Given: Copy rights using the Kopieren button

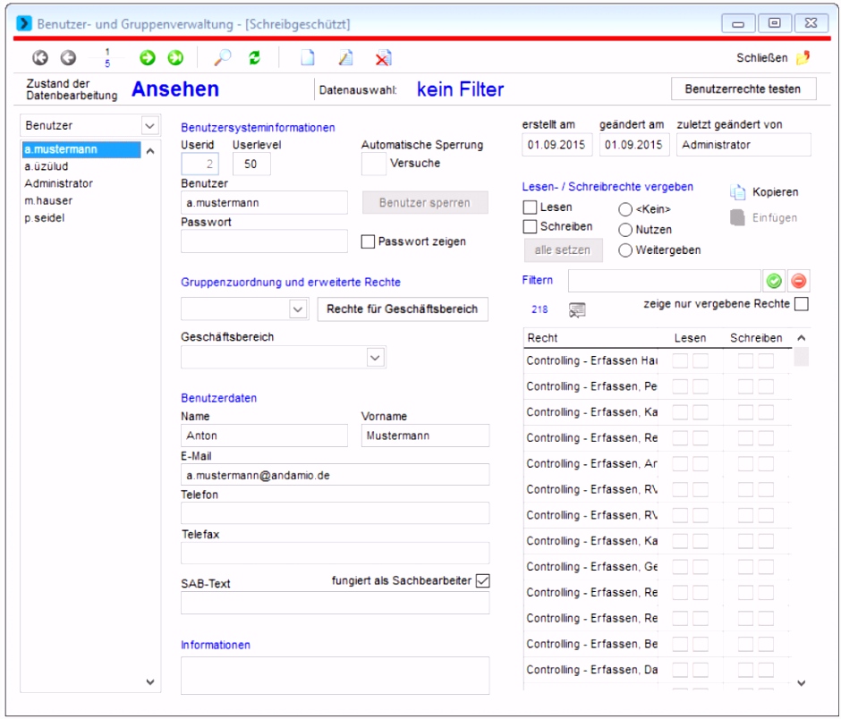Looking at the screenshot, I should coord(764,192).
